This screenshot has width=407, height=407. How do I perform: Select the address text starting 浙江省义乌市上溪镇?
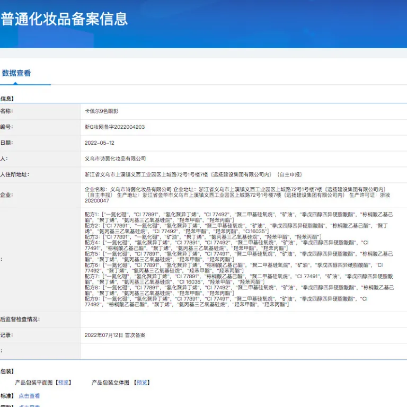193,175
